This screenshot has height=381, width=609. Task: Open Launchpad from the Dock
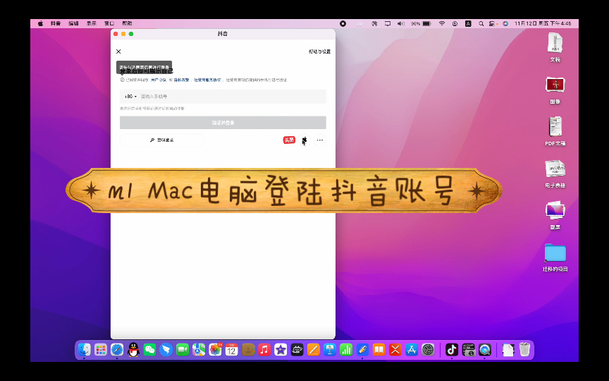(x=101, y=350)
